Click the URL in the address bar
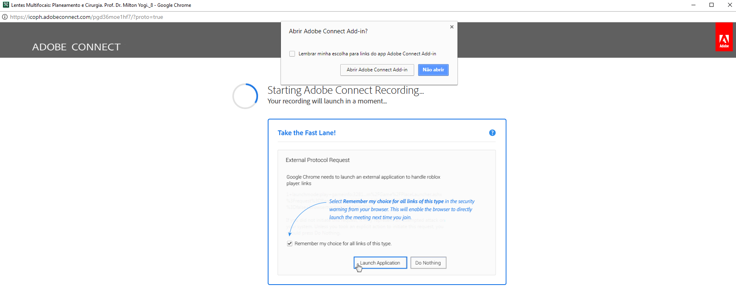The width and height of the screenshot is (736, 287). tap(87, 17)
